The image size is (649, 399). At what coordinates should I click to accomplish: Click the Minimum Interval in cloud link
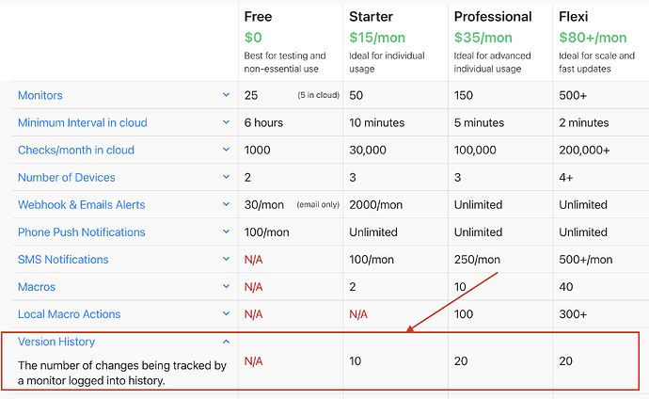(82, 122)
